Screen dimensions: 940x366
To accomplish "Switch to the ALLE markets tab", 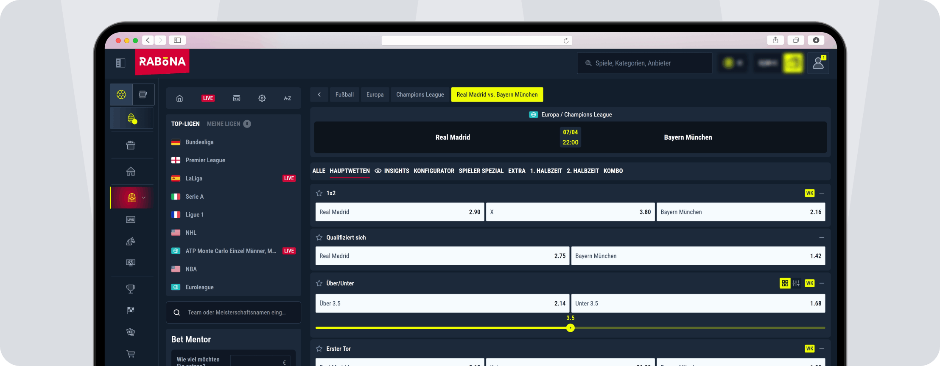I will click(319, 171).
